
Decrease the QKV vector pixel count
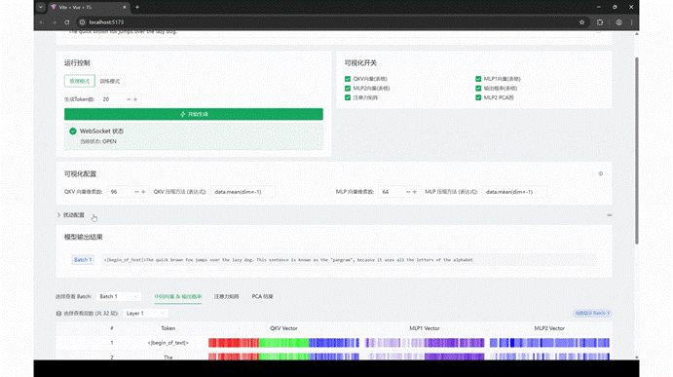(136, 192)
